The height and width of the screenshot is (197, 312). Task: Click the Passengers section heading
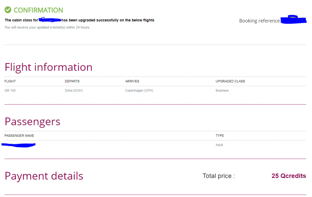33,122
